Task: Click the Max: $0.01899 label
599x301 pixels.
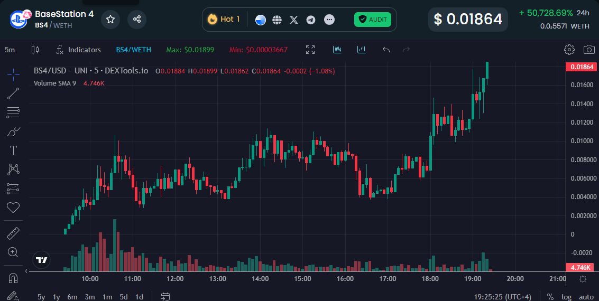Action: (x=190, y=50)
